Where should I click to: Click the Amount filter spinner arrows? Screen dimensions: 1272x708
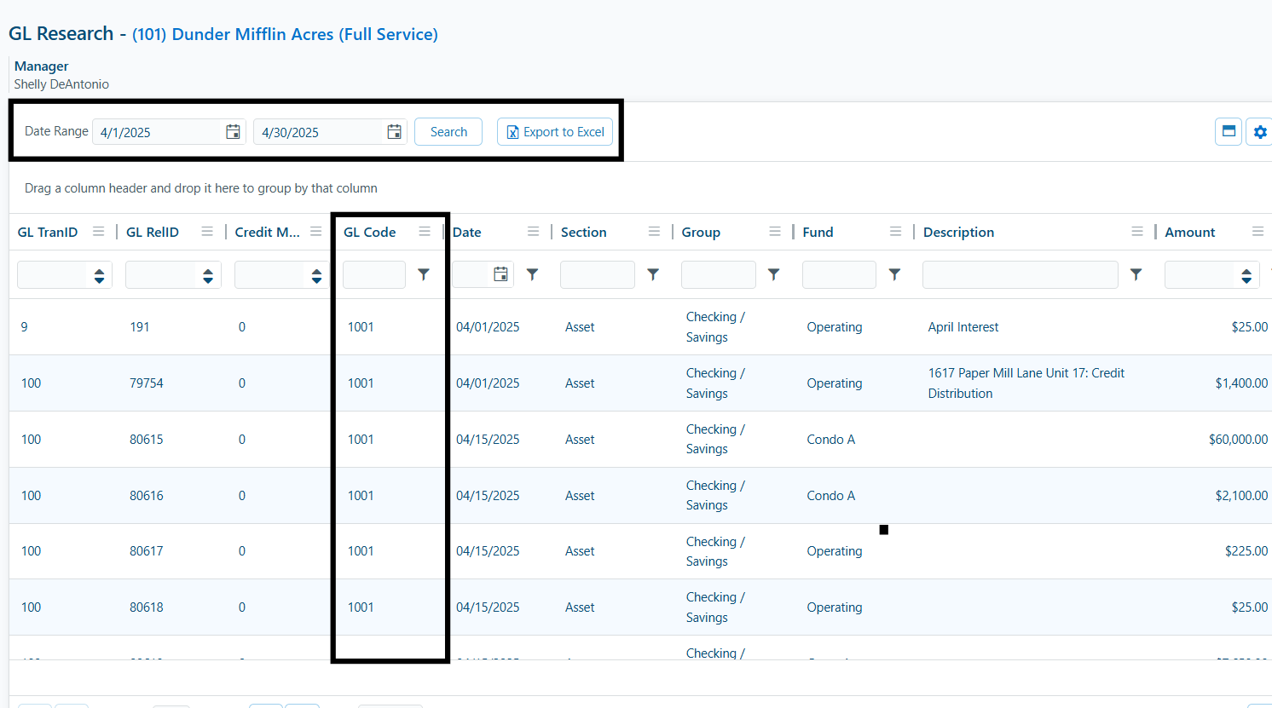[x=1246, y=275]
